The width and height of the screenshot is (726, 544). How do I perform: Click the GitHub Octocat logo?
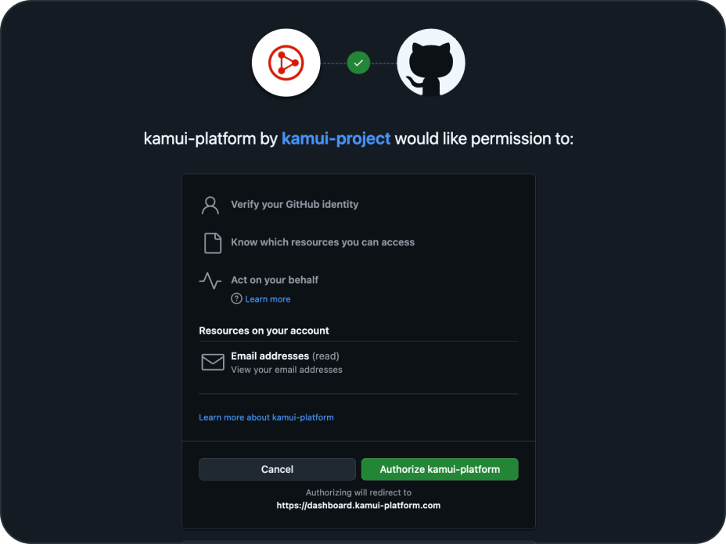tap(431, 63)
